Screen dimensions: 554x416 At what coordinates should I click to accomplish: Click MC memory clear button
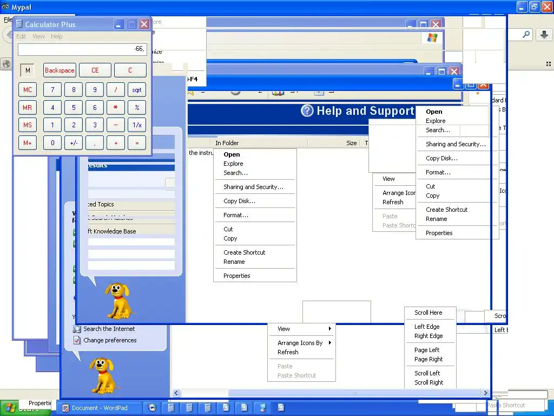coord(28,90)
